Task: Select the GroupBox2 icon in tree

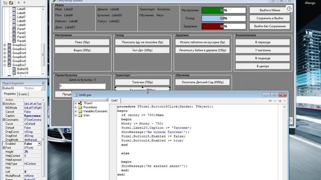Action: [x=10, y=45]
